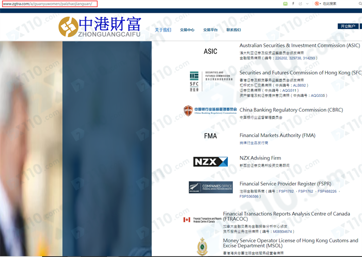
Task: Click the 中港财富 site logo
Action: 100,27
